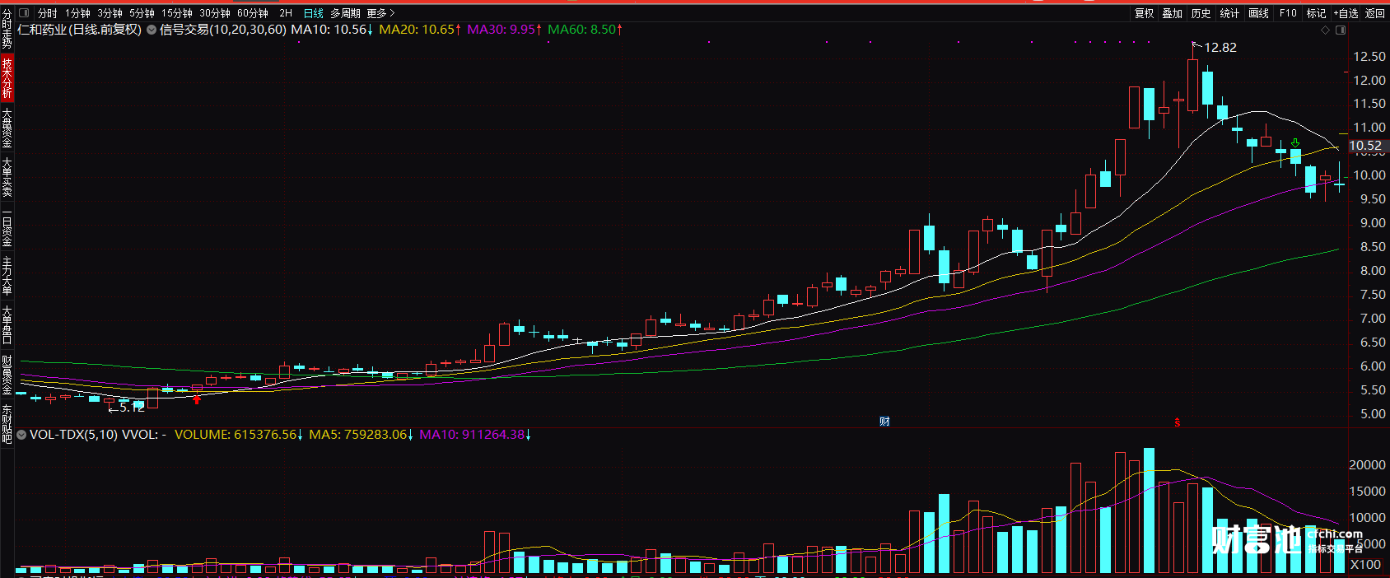Click the MA20: 10.65 indicator value
1390x578 pixels.
(x=420, y=30)
